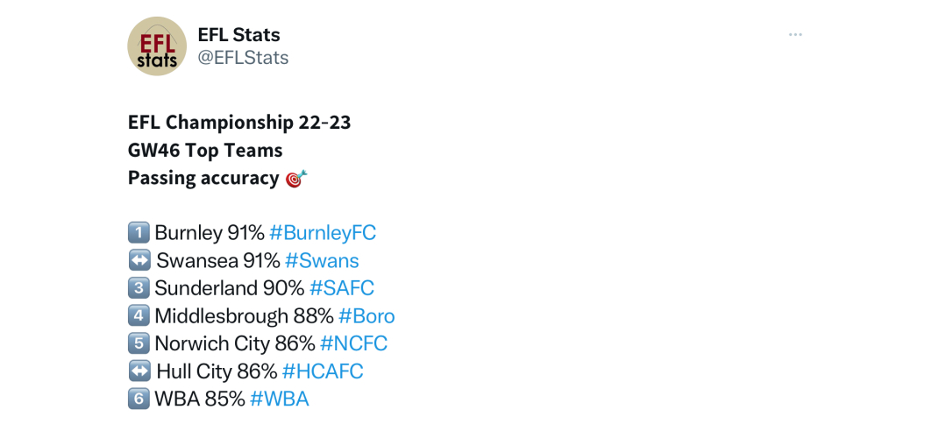Visit the #NCFC hashtag link
Viewport: 932px width, 438px height.
point(353,343)
